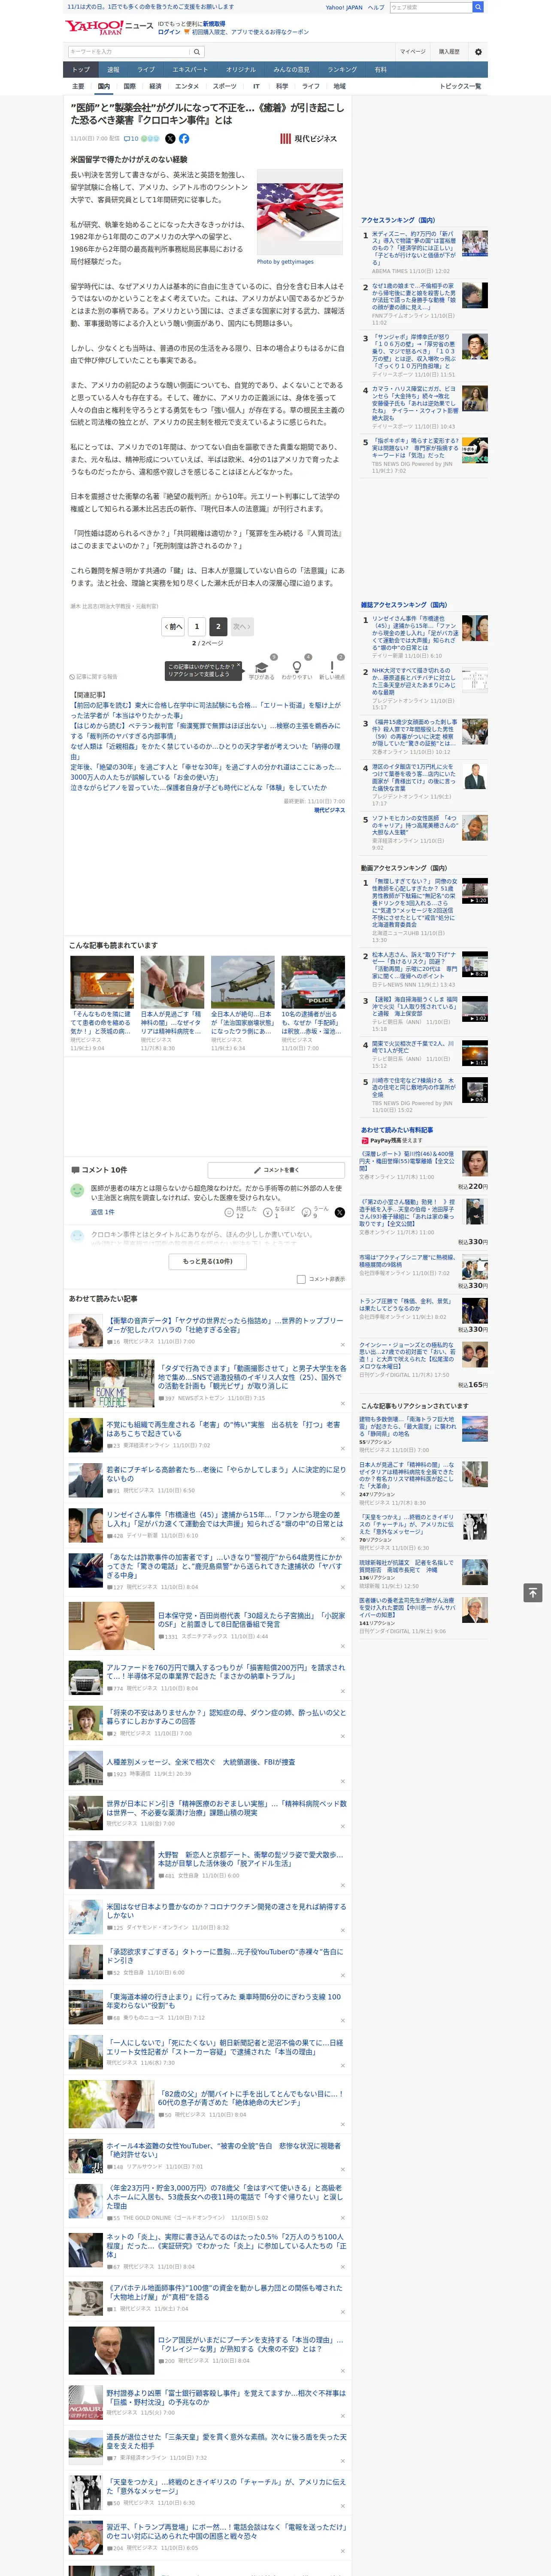The height and width of the screenshot is (2576, 551).
Task: Open 日本保守党・百田尚樹代表 article link
Action: click(x=251, y=1619)
